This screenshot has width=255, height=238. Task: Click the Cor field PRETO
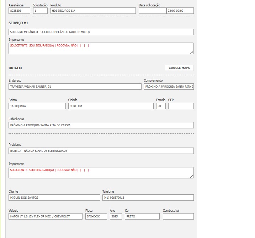point(142,216)
